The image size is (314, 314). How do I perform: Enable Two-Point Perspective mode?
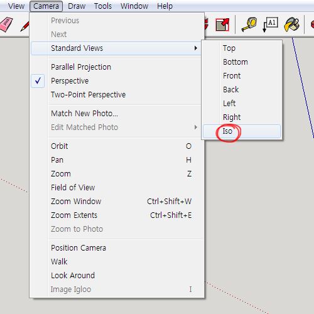pos(116,95)
